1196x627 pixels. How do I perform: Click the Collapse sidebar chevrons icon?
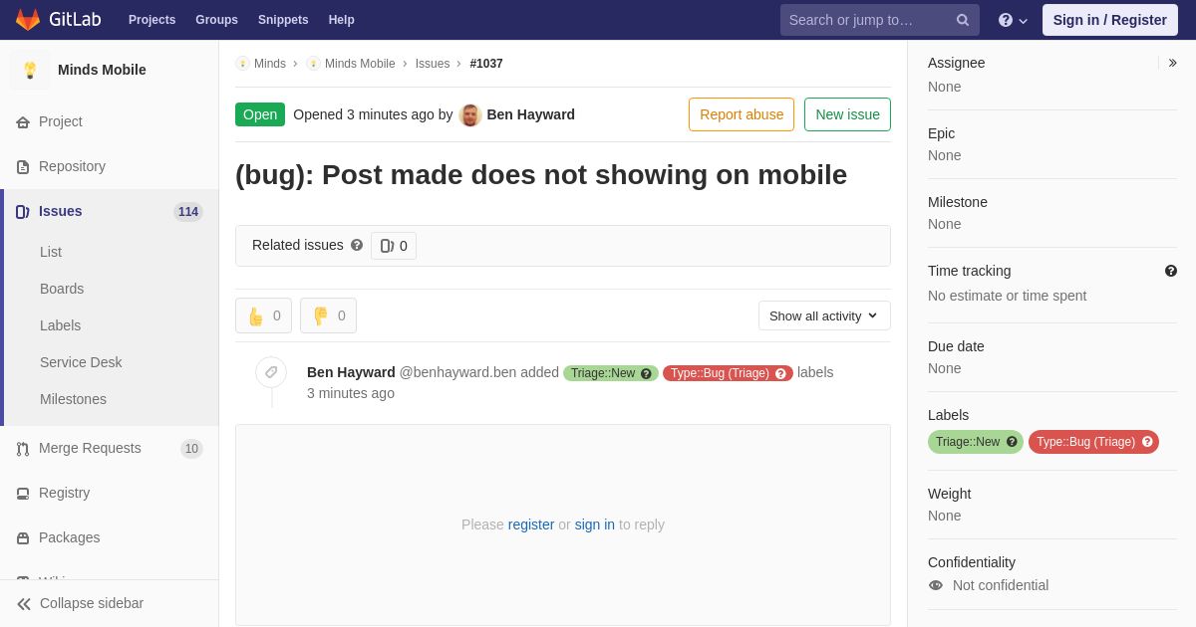24,604
